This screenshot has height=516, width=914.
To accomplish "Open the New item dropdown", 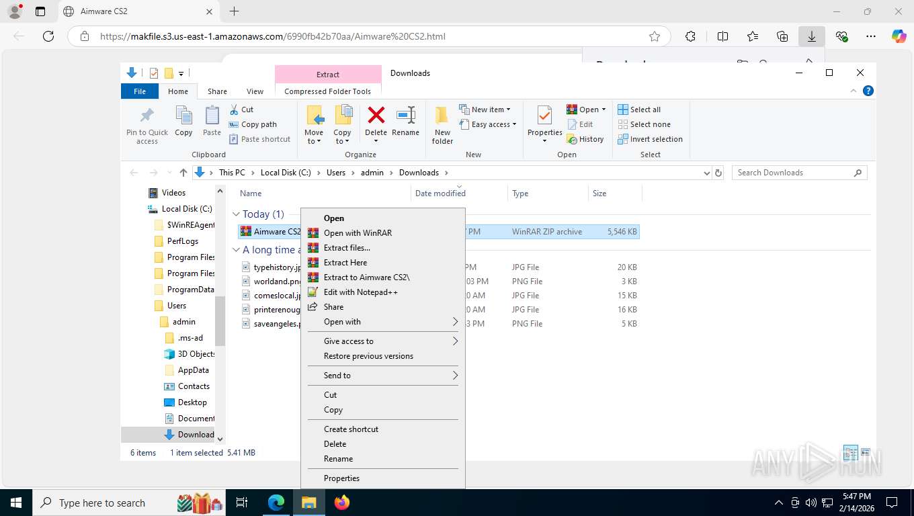I will point(485,110).
